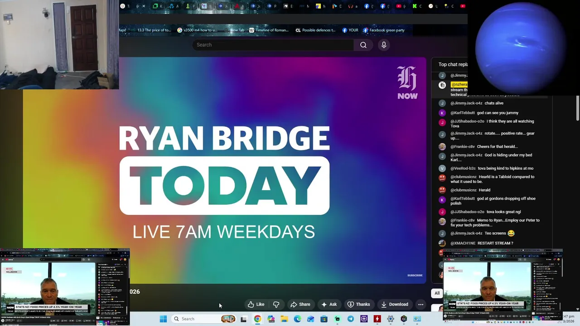The image size is (580, 326).
Task: Select the 'All' filter chip below chat
Action: pos(437,293)
